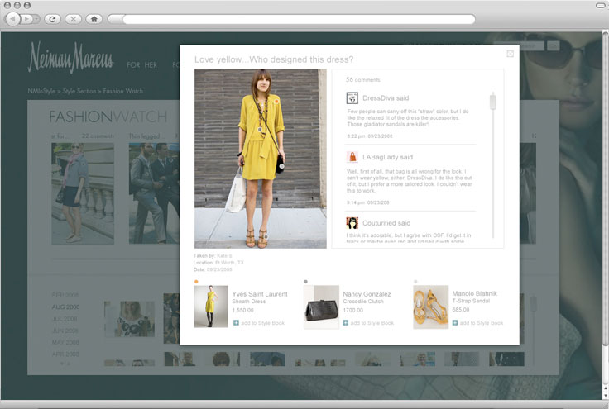
Task: Reload the page with the refresh button
Action: (52, 19)
